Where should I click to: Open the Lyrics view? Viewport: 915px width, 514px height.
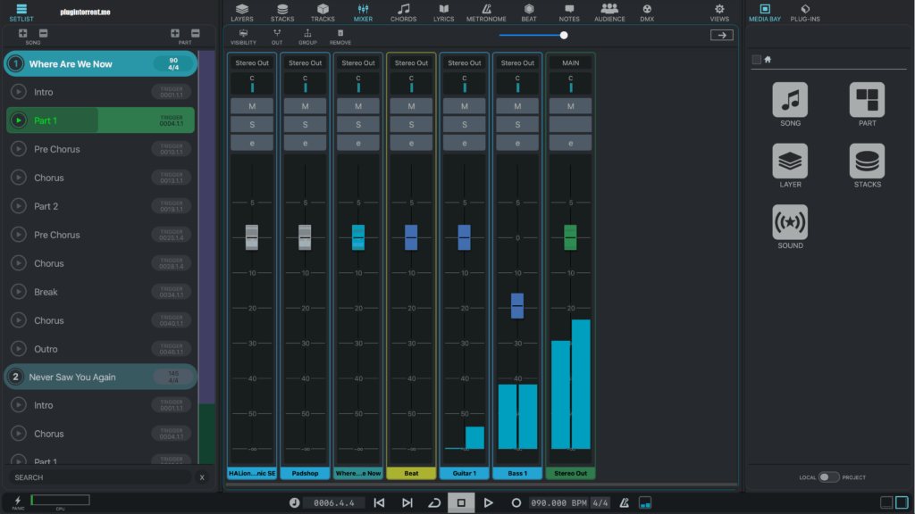pos(443,12)
